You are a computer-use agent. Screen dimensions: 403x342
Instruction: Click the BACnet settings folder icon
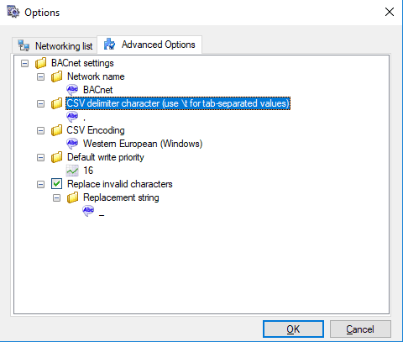41,63
